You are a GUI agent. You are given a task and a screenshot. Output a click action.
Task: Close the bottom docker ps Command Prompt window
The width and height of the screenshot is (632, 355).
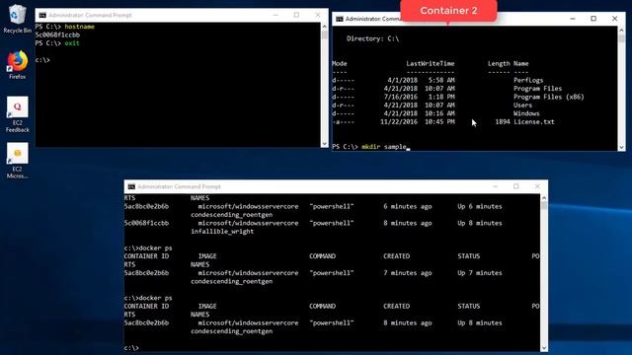[537, 186]
